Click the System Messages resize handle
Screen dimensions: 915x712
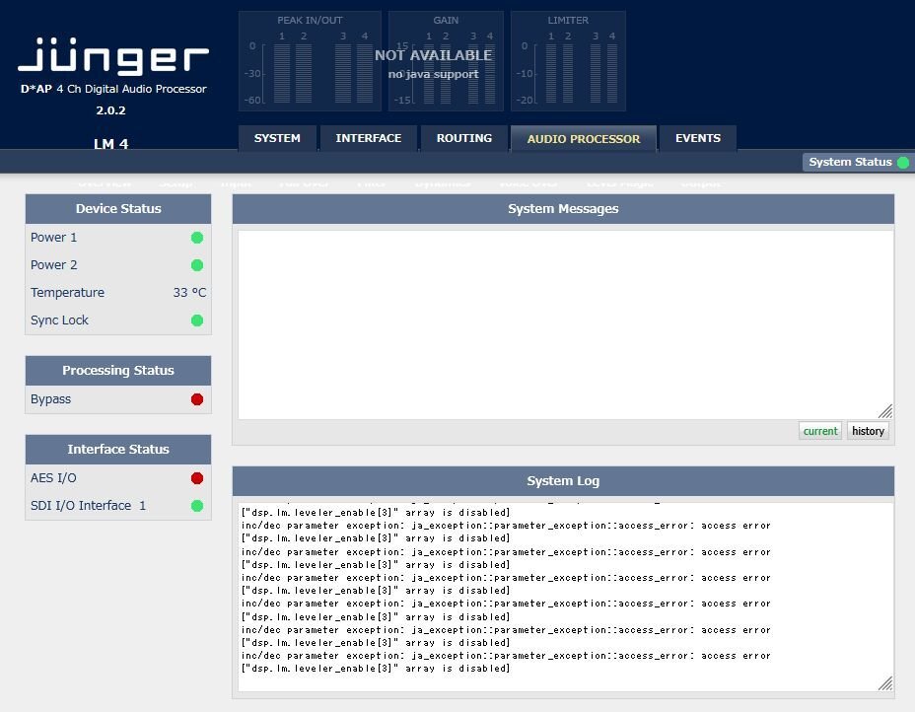[x=885, y=411]
